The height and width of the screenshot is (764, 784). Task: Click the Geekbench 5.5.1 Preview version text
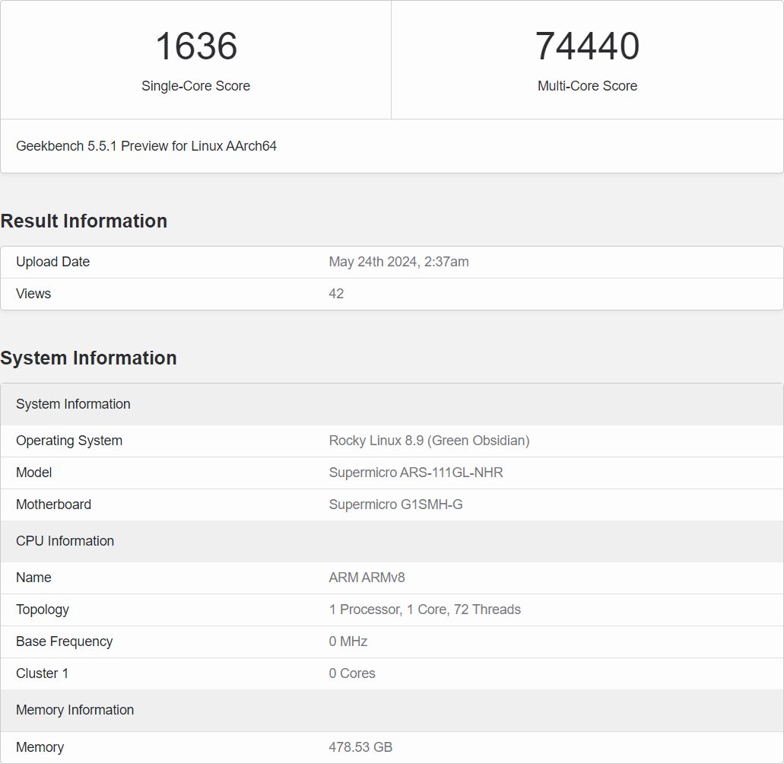coord(146,146)
